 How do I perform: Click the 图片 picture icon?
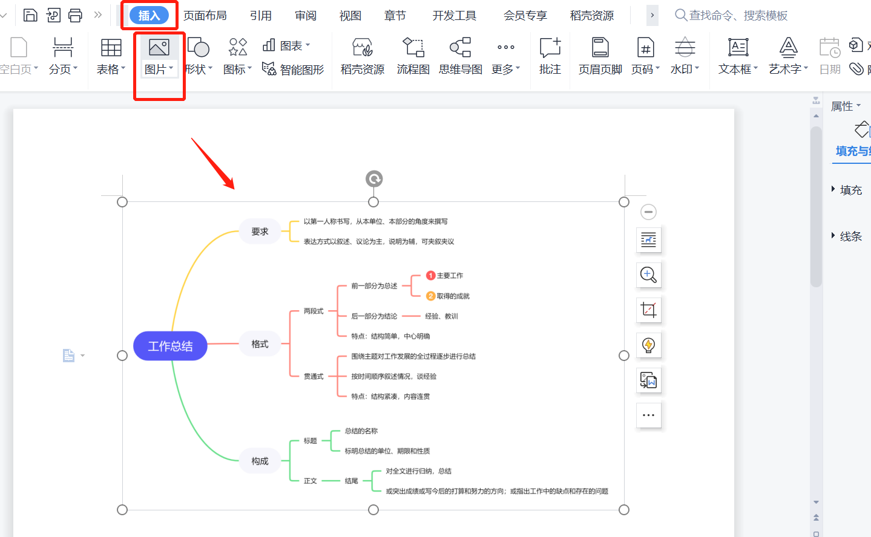[x=159, y=48]
